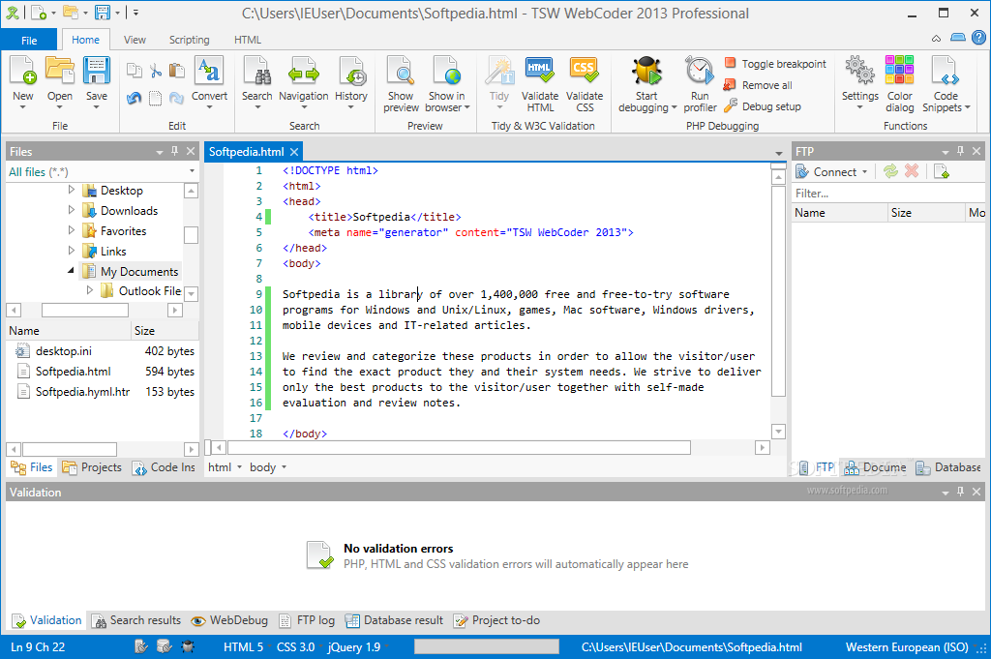The width and height of the screenshot is (991, 659).
Task: Pin the Files panel
Action: [175, 151]
